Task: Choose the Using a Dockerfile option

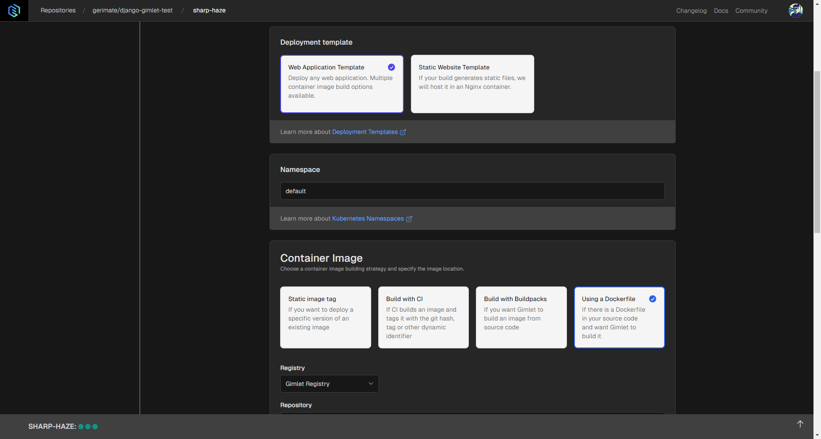Action: pos(619,317)
